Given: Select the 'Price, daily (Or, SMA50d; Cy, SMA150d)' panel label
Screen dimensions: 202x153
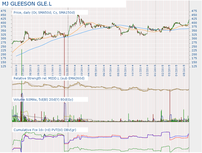Looking at the screenshot, I should click(44, 12).
